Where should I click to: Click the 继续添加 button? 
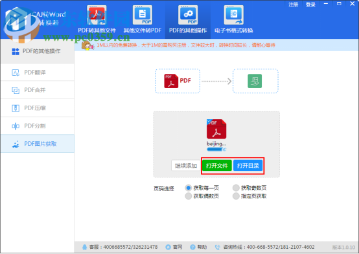[186, 166]
